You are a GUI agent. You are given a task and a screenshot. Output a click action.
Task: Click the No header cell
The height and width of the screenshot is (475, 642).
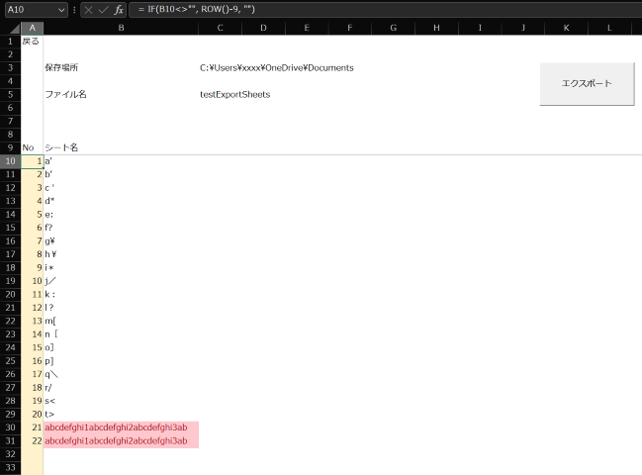[x=32, y=147]
